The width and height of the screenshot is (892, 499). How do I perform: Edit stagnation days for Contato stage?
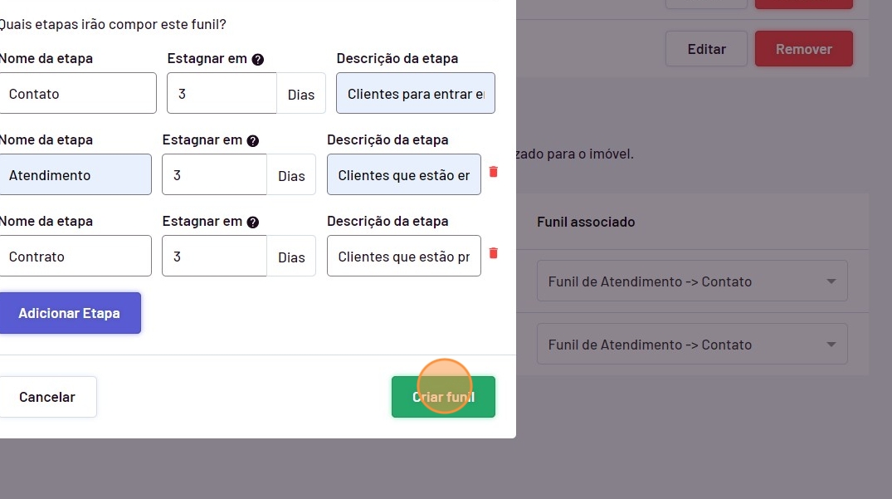(222, 94)
